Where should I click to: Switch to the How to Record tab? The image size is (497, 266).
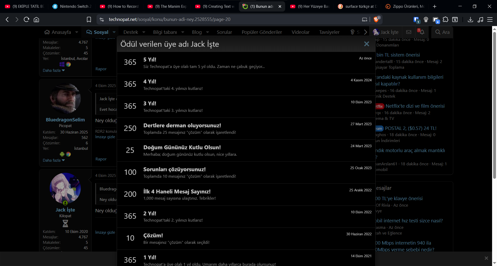click(119, 6)
